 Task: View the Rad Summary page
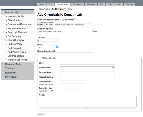pyautogui.click(x=15, y=44)
